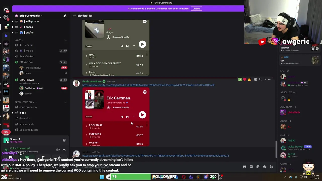Play the dragos Spotify playlist preview

coord(142,44)
